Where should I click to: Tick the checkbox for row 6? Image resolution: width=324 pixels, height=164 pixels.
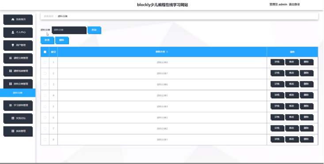pos(45,118)
